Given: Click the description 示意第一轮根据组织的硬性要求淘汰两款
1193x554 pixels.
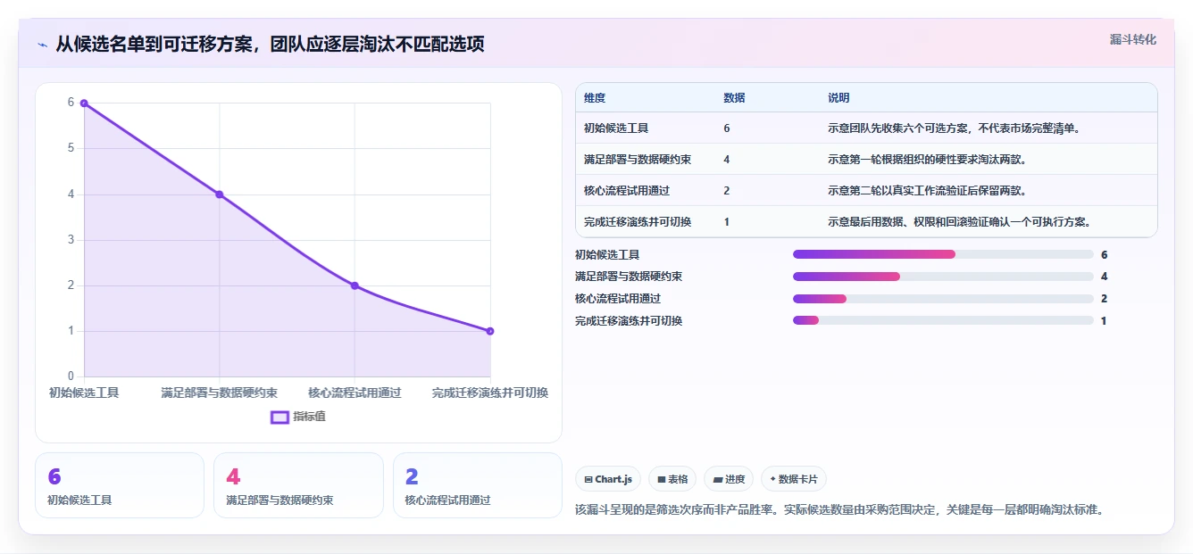Looking at the screenshot, I should (927, 160).
